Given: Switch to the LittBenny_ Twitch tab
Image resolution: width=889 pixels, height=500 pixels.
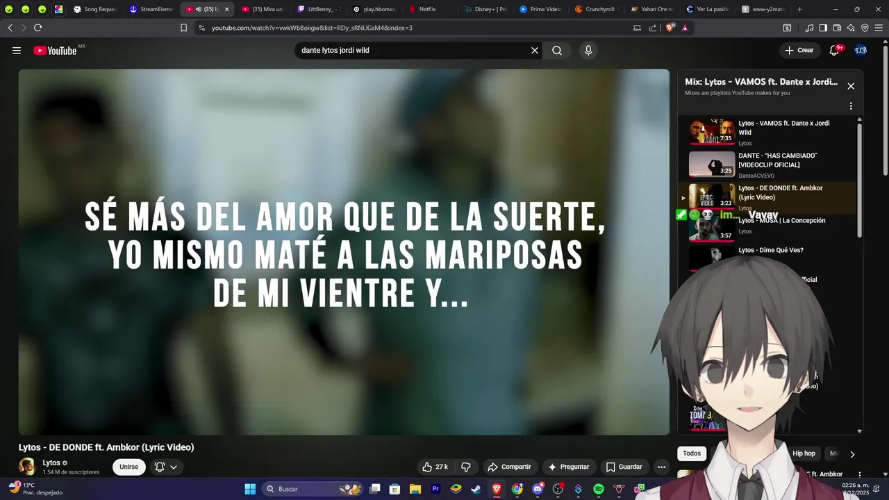Looking at the screenshot, I should coord(319,9).
